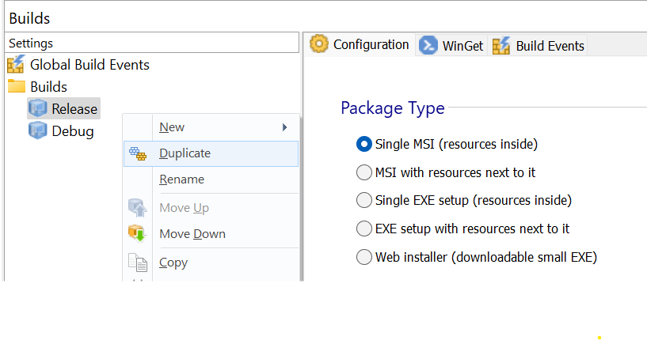Screen dimensions: 647x340
Task: Click the Move Down arrow icon
Action: pyautogui.click(x=138, y=234)
